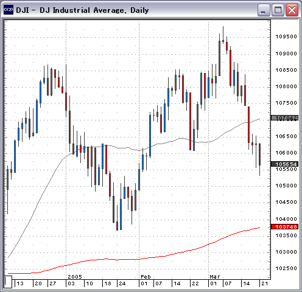Click the 106000 price axis label
Viewport: 302px width, 292px height.
(x=286, y=153)
